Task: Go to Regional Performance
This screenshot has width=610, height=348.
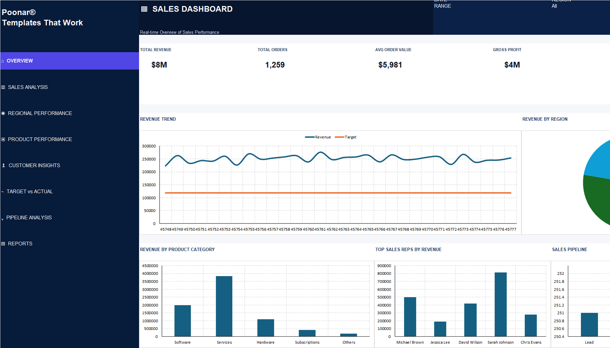Action: click(40, 113)
